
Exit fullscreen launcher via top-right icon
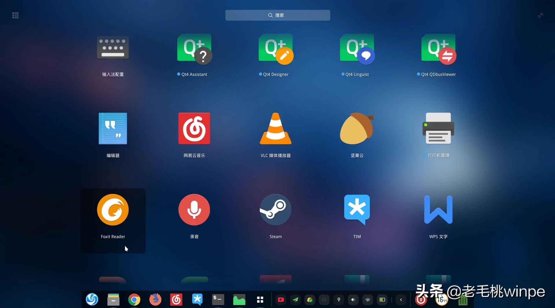pos(541,15)
